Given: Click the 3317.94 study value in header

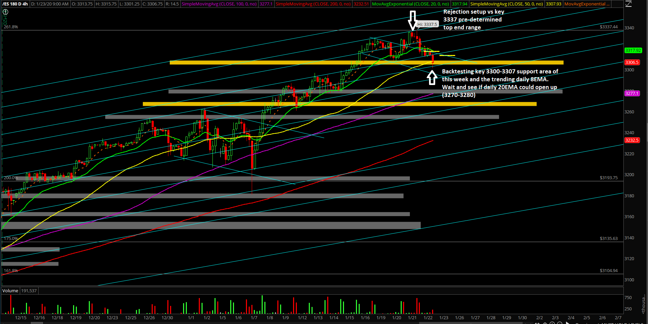Looking at the screenshot, I should (459, 4).
